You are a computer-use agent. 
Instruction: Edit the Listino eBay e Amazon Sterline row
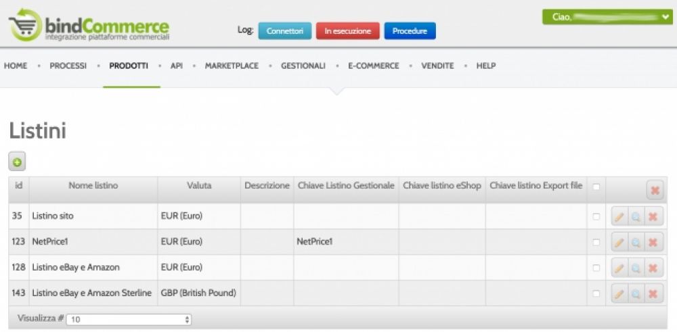(619, 293)
